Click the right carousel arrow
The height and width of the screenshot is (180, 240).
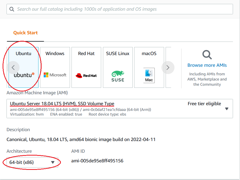[168, 67]
